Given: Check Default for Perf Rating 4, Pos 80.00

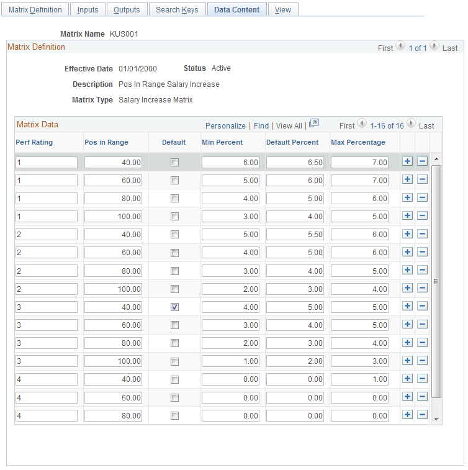Looking at the screenshot, I should click(174, 416).
